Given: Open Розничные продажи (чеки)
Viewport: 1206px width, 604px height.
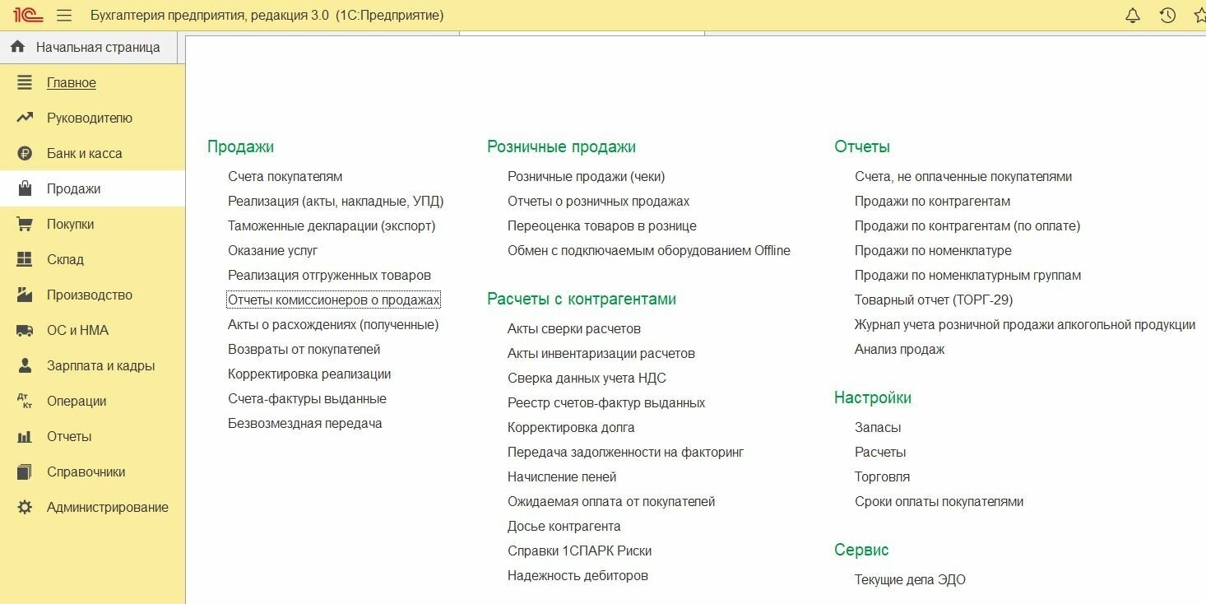Looking at the screenshot, I should pos(587,176).
